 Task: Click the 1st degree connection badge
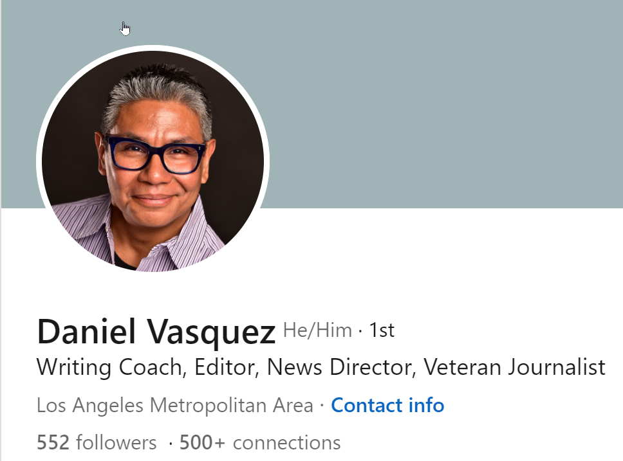click(x=382, y=330)
